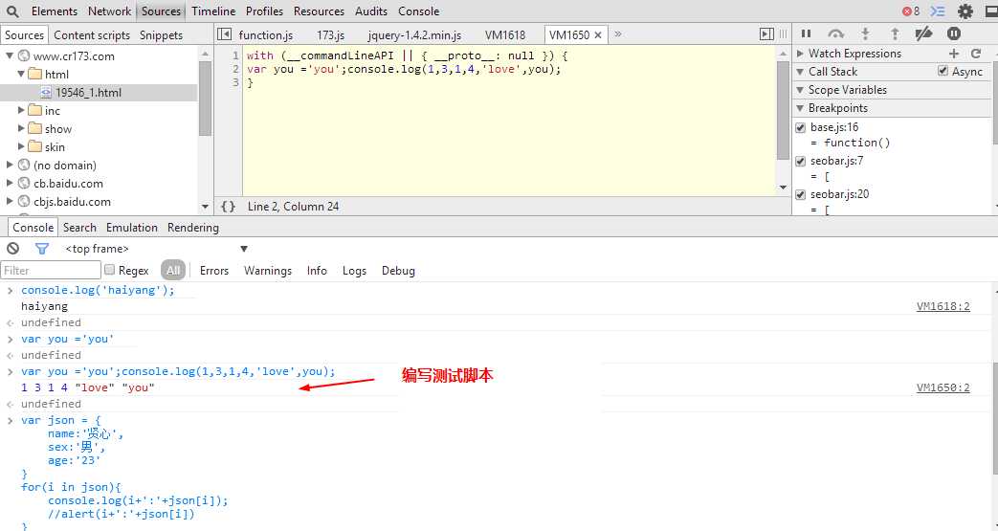This screenshot has height=531, width=998.
Task: Toggle the console drawer icon
Action: pos(938,11)
